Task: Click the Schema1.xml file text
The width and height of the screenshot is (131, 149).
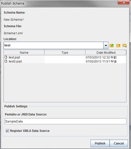Action: tap(13, 33)
